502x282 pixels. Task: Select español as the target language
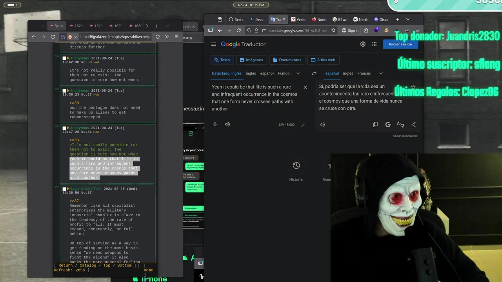332,73
